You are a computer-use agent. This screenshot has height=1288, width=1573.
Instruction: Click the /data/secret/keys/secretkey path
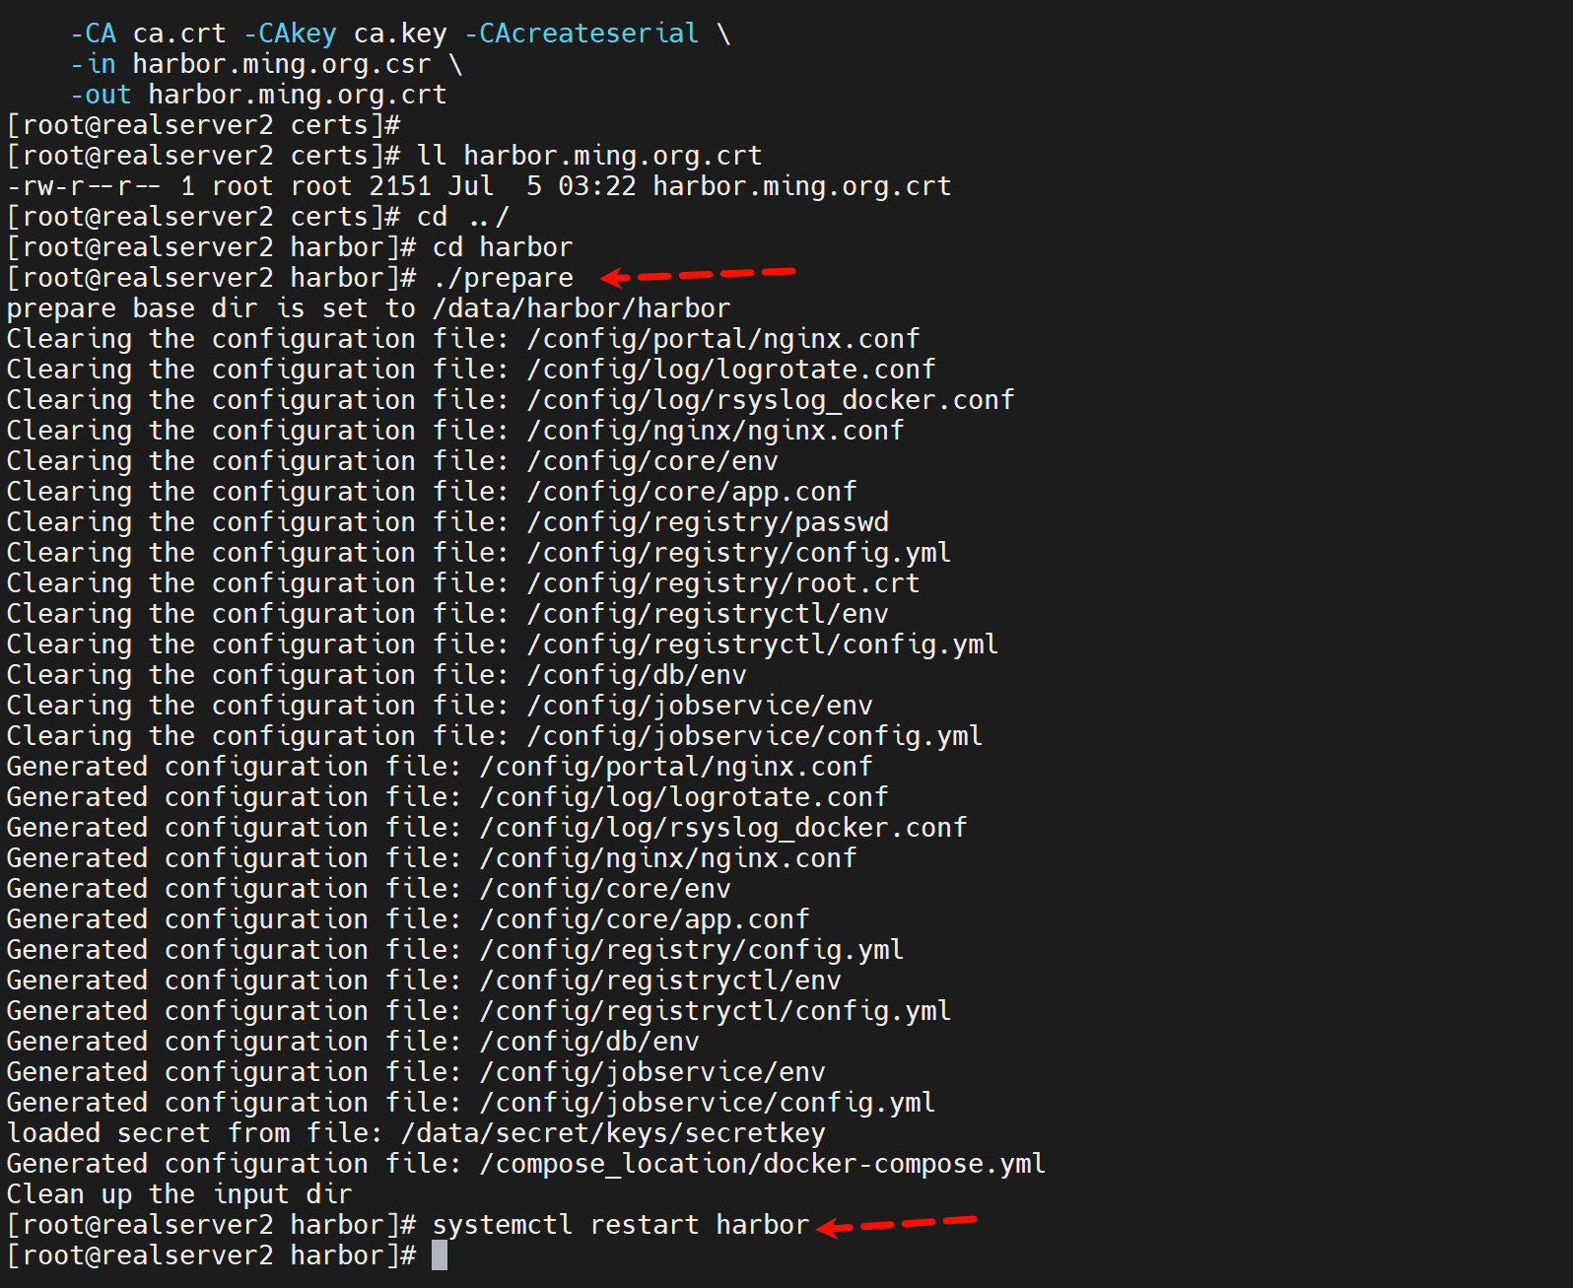tap(613, 1133)
